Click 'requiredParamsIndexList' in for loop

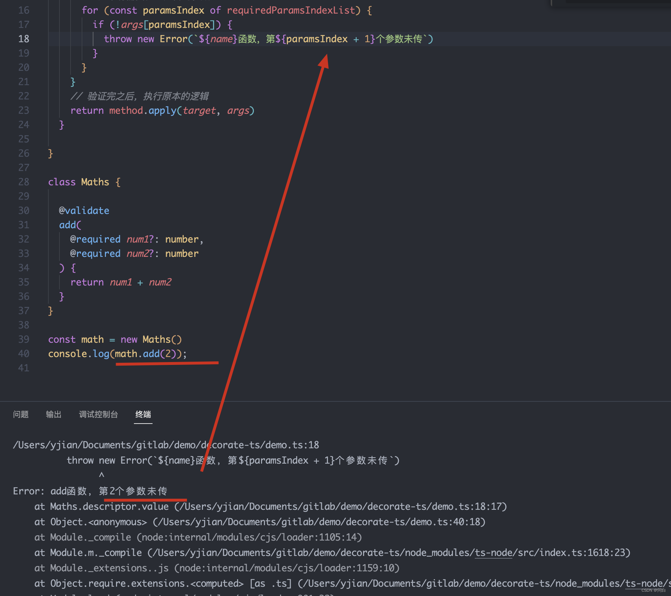tap(291, 10)
